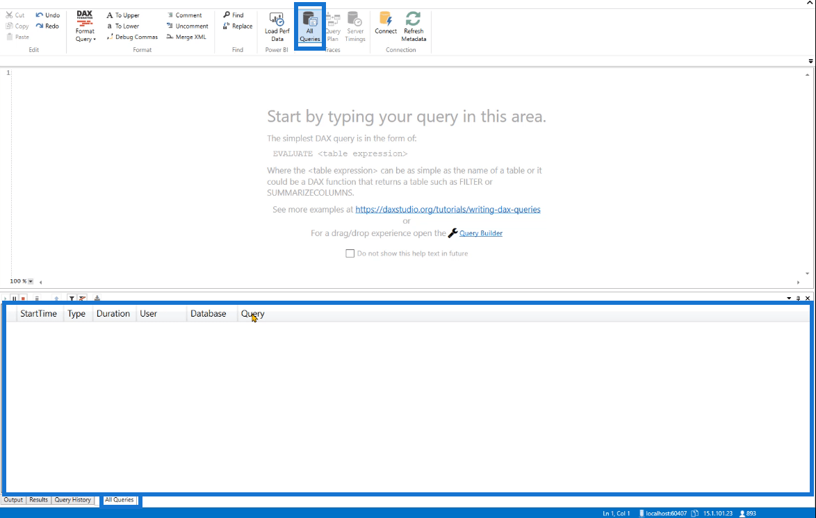This screenshot has width=816, height=518.
Task: Click the funnel filter icon
Action: pyautogui.click(x=72, y=299)
